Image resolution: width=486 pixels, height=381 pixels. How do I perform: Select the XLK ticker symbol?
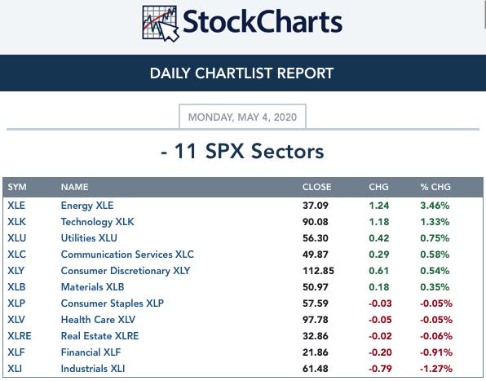click(17, 222)
